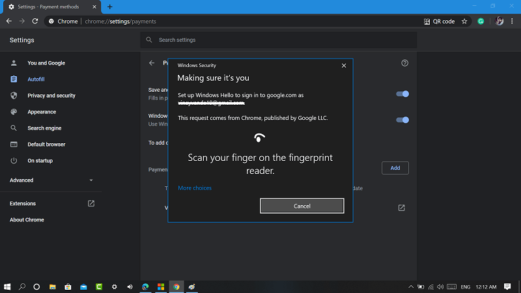Open Cortana from the taskbar
Screen dimensions: 521x293
click(36, 286)
